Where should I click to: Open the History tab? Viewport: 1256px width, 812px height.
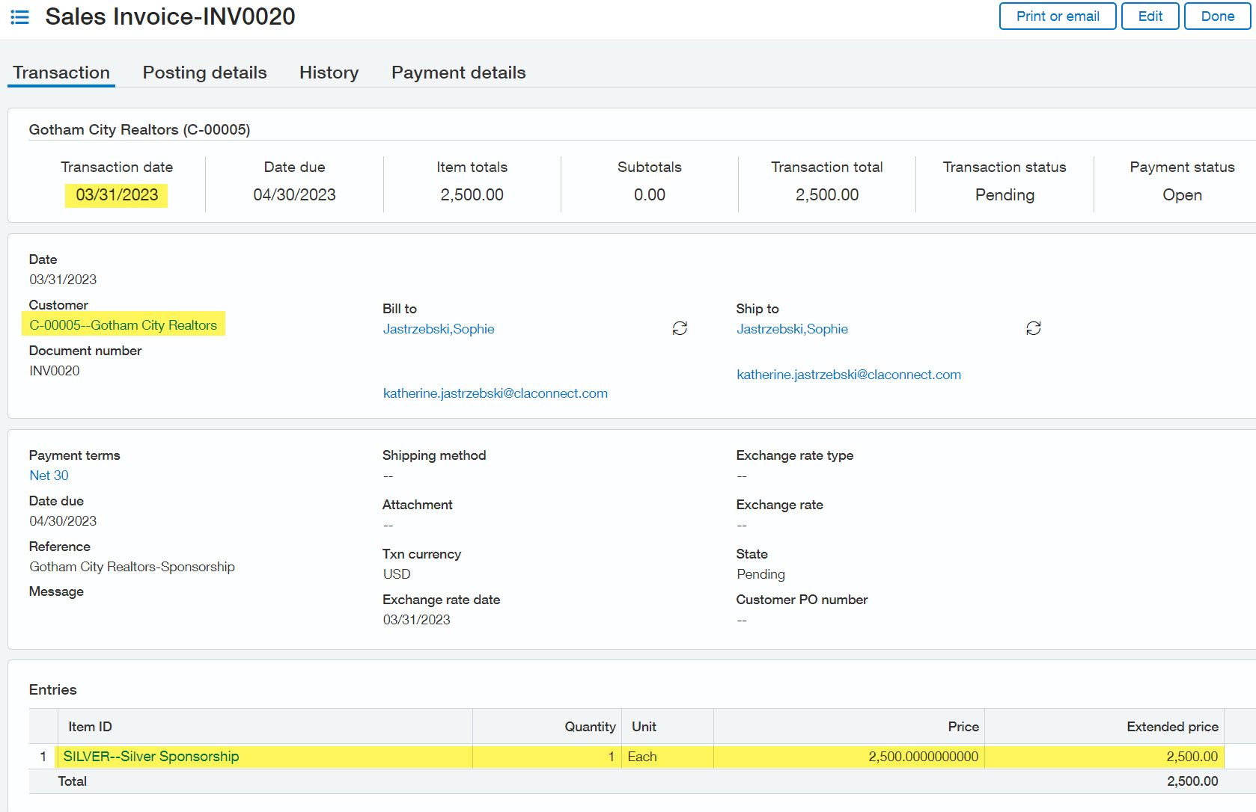coord(329,73)
